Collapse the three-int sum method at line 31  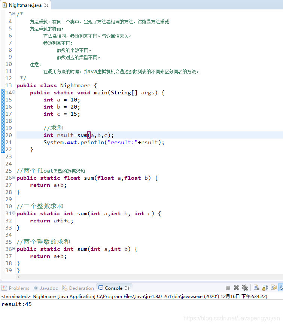pyautogui.click(x=14, y=213)
